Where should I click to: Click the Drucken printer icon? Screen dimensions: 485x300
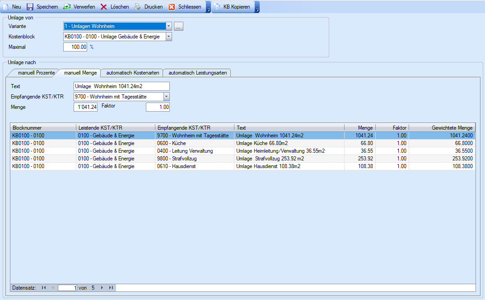pyautogui.click(x=138, y=6)
